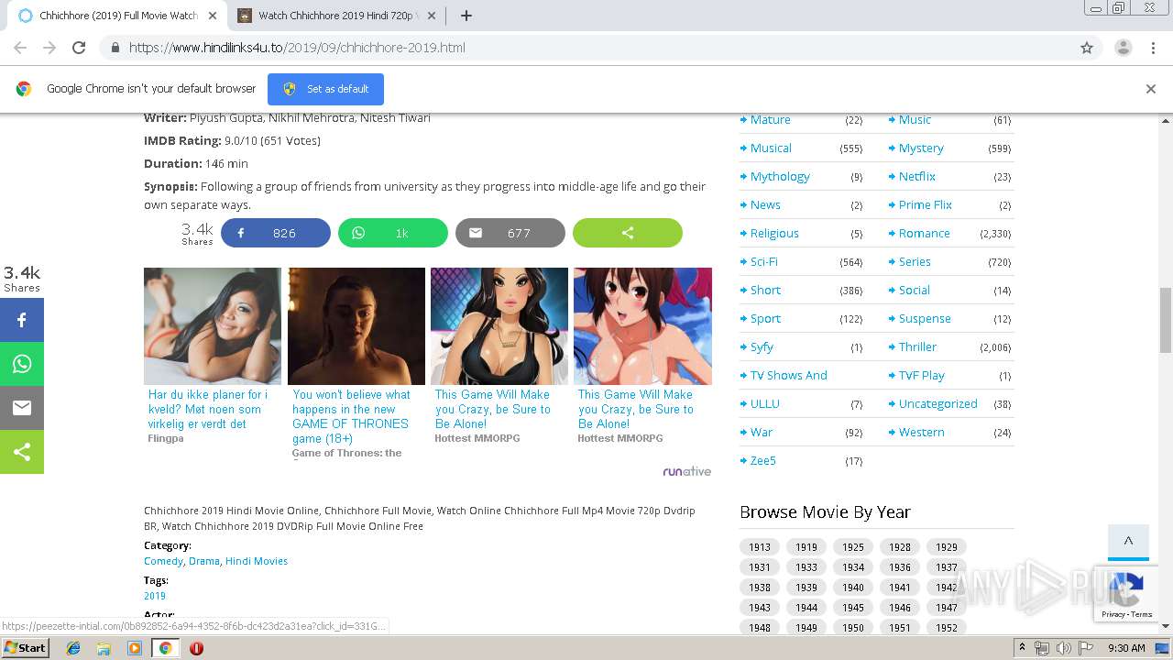Browse the Zee5 genre
Viewport: 1173px width, 660px height.
click(762, 461)
